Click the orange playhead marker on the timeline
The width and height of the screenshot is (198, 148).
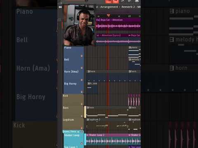pos(108,15)
